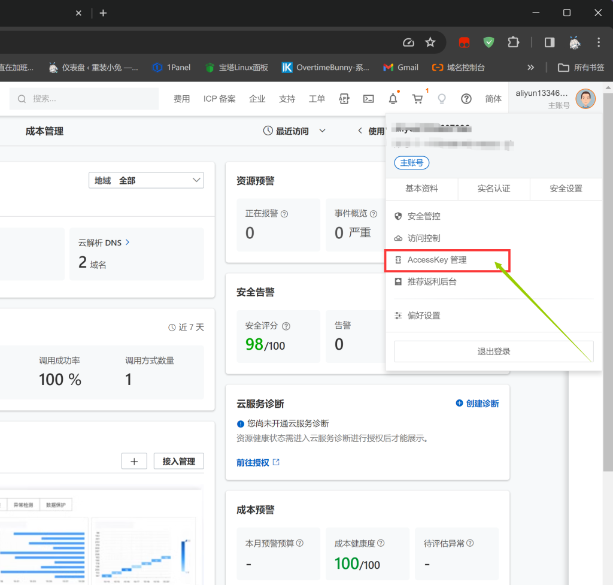The width and height of the screenshot is (613, 585).
Task: Click help icon next to 事件概览
Action: tap(374, 214)
